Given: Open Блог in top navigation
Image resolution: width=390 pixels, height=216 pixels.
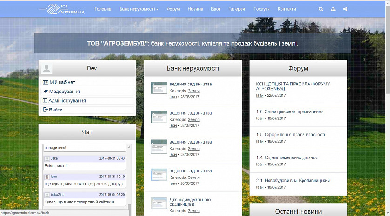Looking at the screenshot, I should 215,9.
